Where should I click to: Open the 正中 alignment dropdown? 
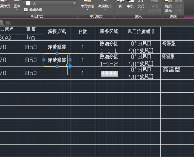(x=17, y=5)
